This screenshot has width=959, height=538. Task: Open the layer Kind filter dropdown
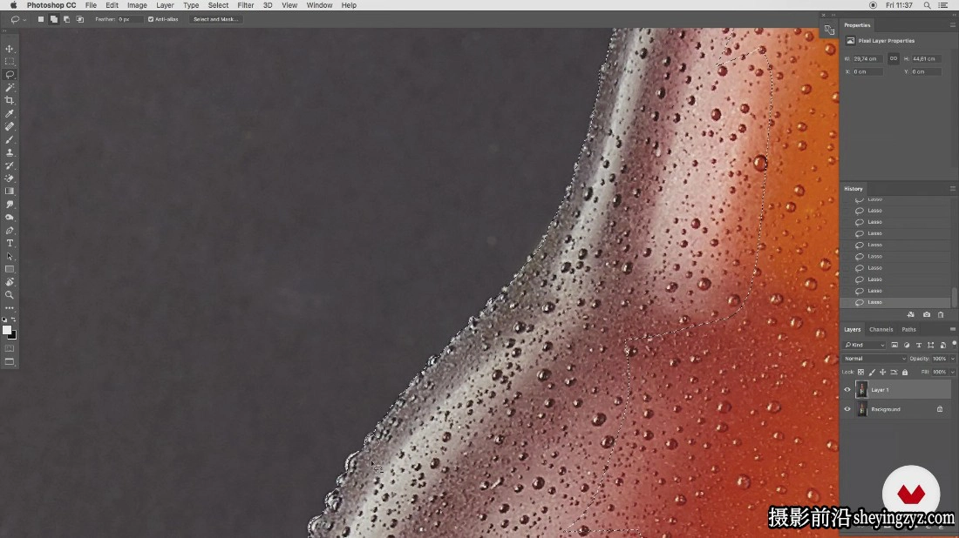[864, 345]
